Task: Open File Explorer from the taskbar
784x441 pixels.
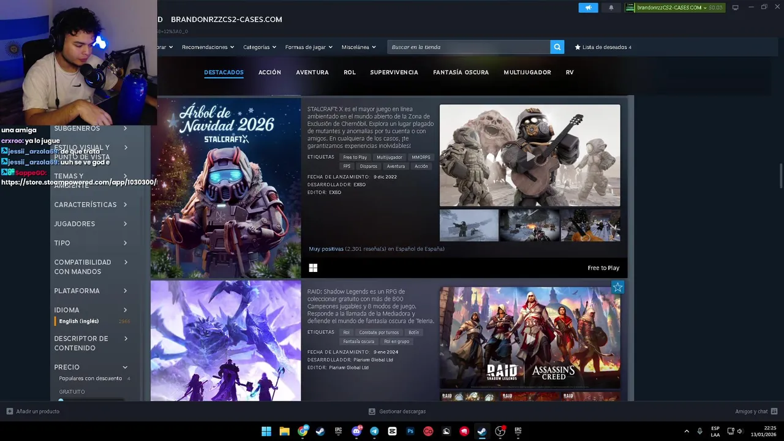Action: pyautogui.click(x=284, y=431)
